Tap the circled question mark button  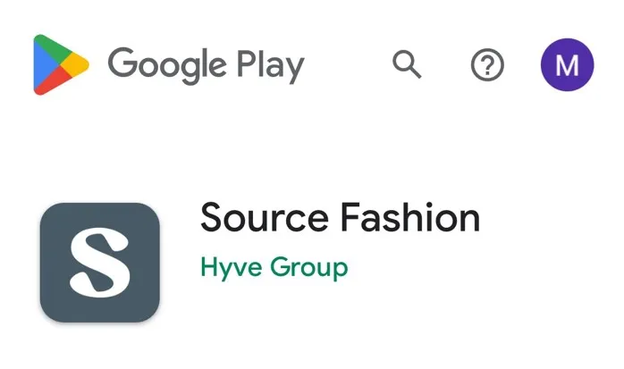(x=487, y=65)
